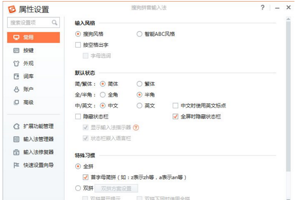
Task: Minimize the 属性设置 window
Action: point(278,8)
